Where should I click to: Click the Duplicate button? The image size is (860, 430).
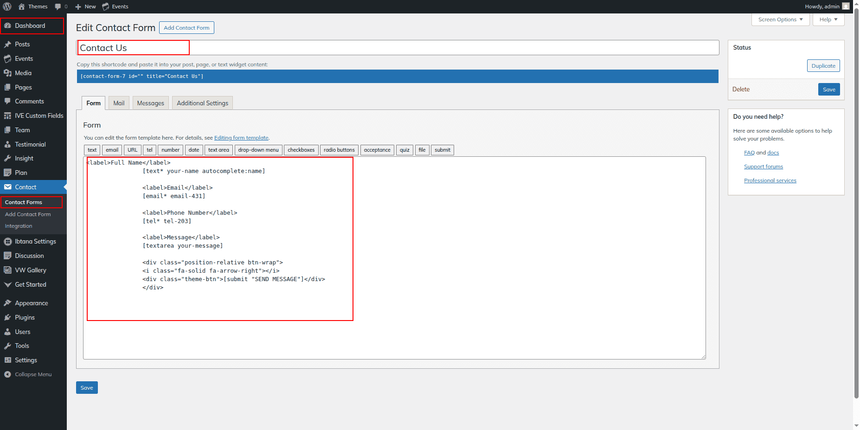[823, 66]
